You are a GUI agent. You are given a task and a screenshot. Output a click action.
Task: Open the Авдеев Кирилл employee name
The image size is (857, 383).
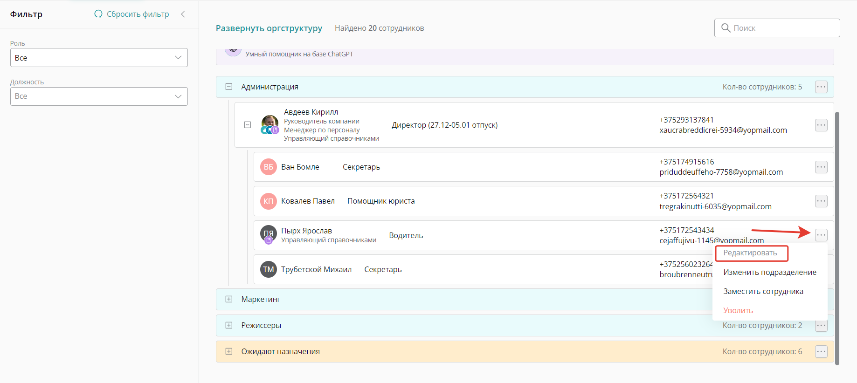(x=311, y=112)
